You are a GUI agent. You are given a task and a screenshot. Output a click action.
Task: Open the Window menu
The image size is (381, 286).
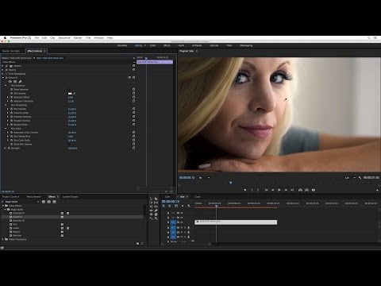[x=99, y=38]
